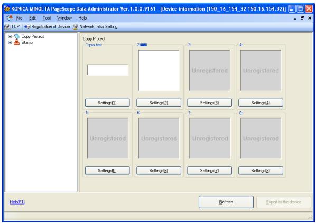Click the Settings(8) button

(261, 170)
